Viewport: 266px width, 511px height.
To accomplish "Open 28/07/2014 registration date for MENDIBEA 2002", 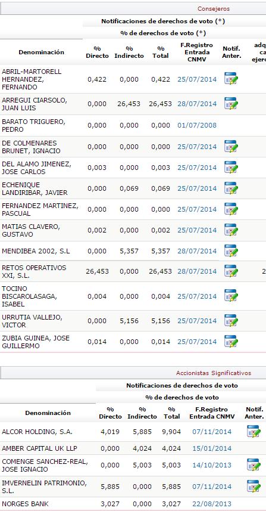I will [x=197, y=251].
